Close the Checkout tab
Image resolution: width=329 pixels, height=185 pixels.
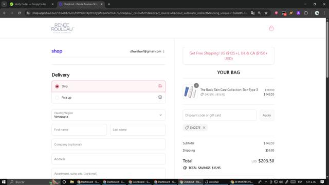point(102,4)
